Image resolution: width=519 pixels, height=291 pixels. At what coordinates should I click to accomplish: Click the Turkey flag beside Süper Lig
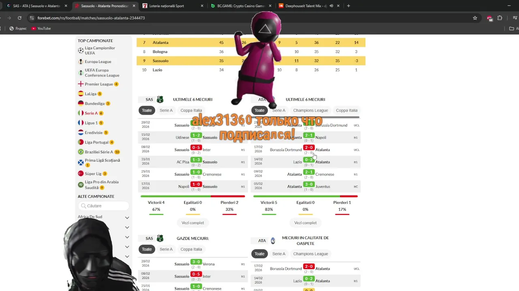point(81,174)
